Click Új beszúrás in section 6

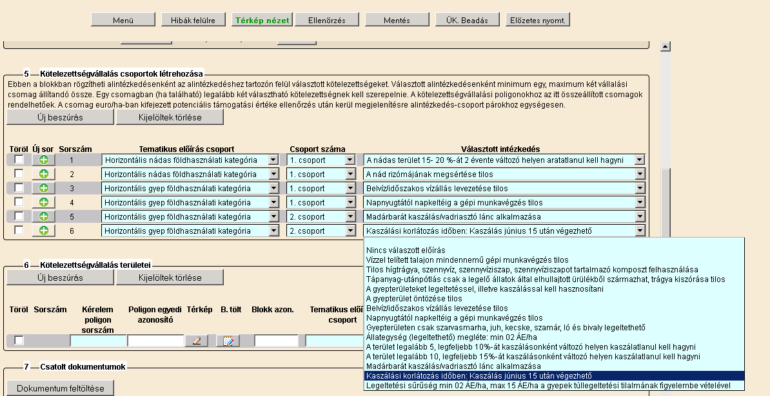[60, 278]
